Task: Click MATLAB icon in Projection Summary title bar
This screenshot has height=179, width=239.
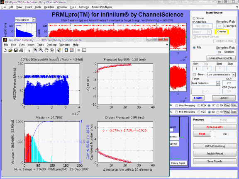Action: click(5, 40)
